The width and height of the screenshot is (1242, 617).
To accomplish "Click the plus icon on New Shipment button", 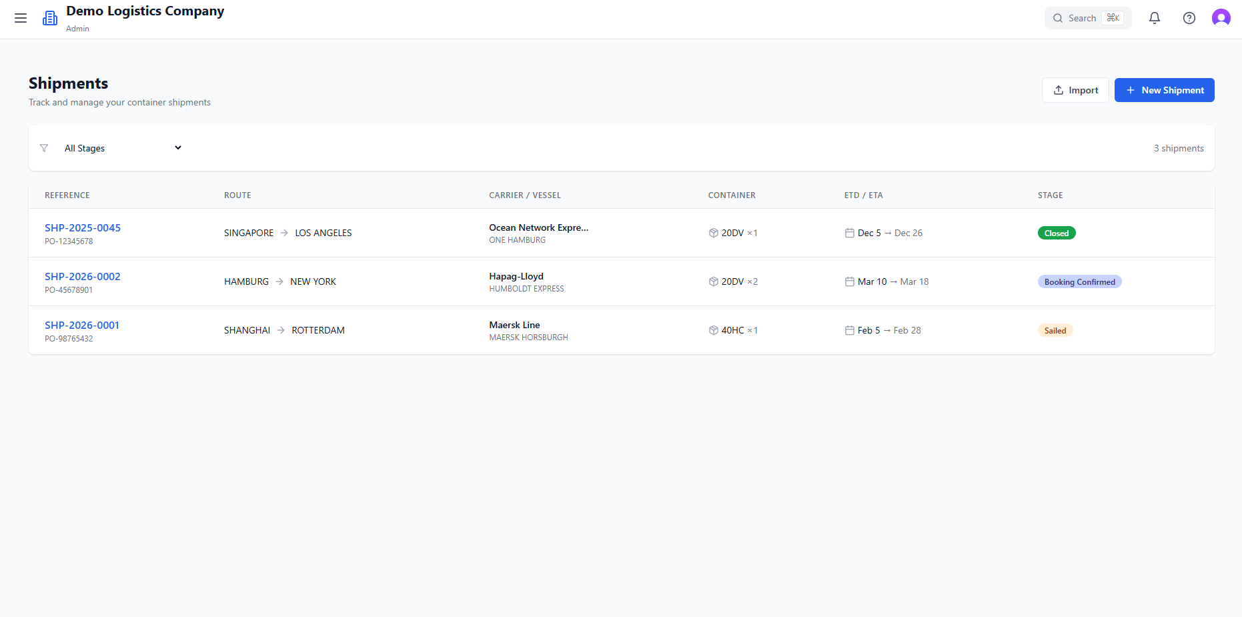I will coord(1129,89).
